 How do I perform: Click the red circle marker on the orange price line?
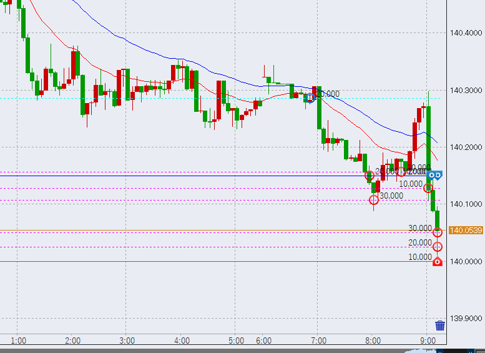(x=438, y=232)
